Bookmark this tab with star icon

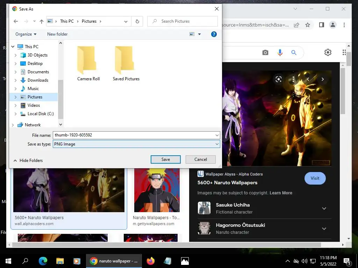pos(308,25)
